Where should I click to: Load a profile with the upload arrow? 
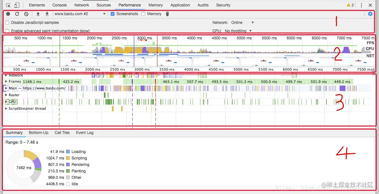point(38,14)
